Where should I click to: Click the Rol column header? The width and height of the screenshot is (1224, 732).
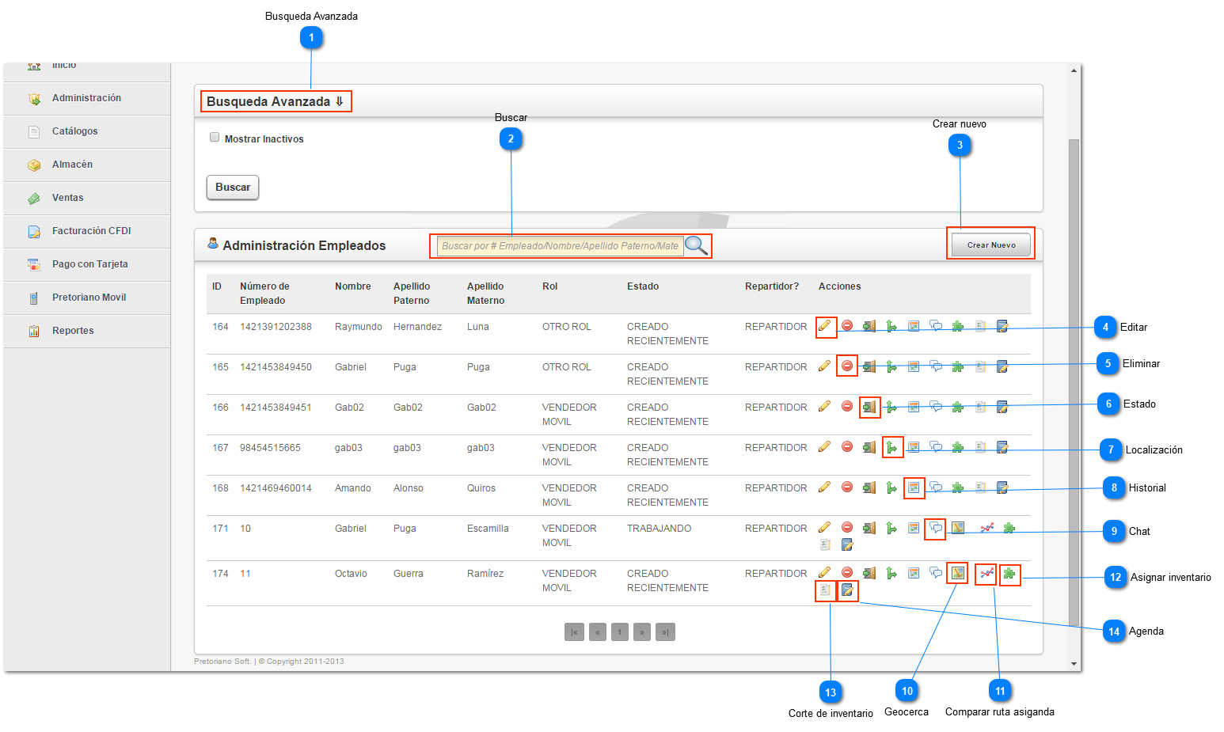coord(549,286)
